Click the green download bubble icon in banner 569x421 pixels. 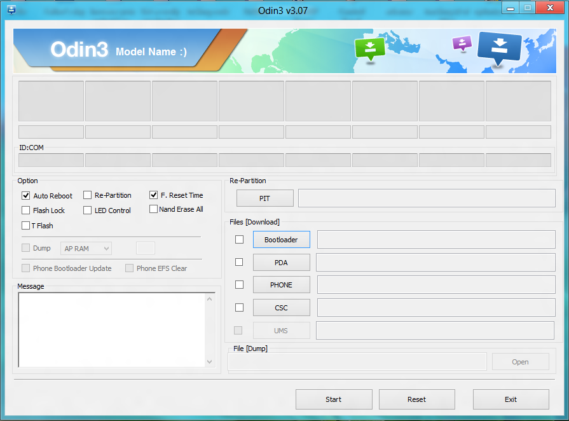[x=370, y=48]
